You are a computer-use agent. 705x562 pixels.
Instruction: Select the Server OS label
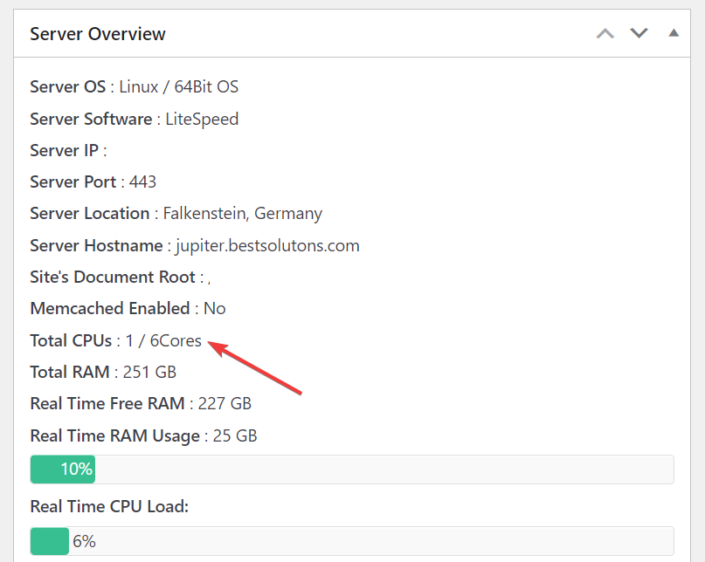tap(67, 87)
